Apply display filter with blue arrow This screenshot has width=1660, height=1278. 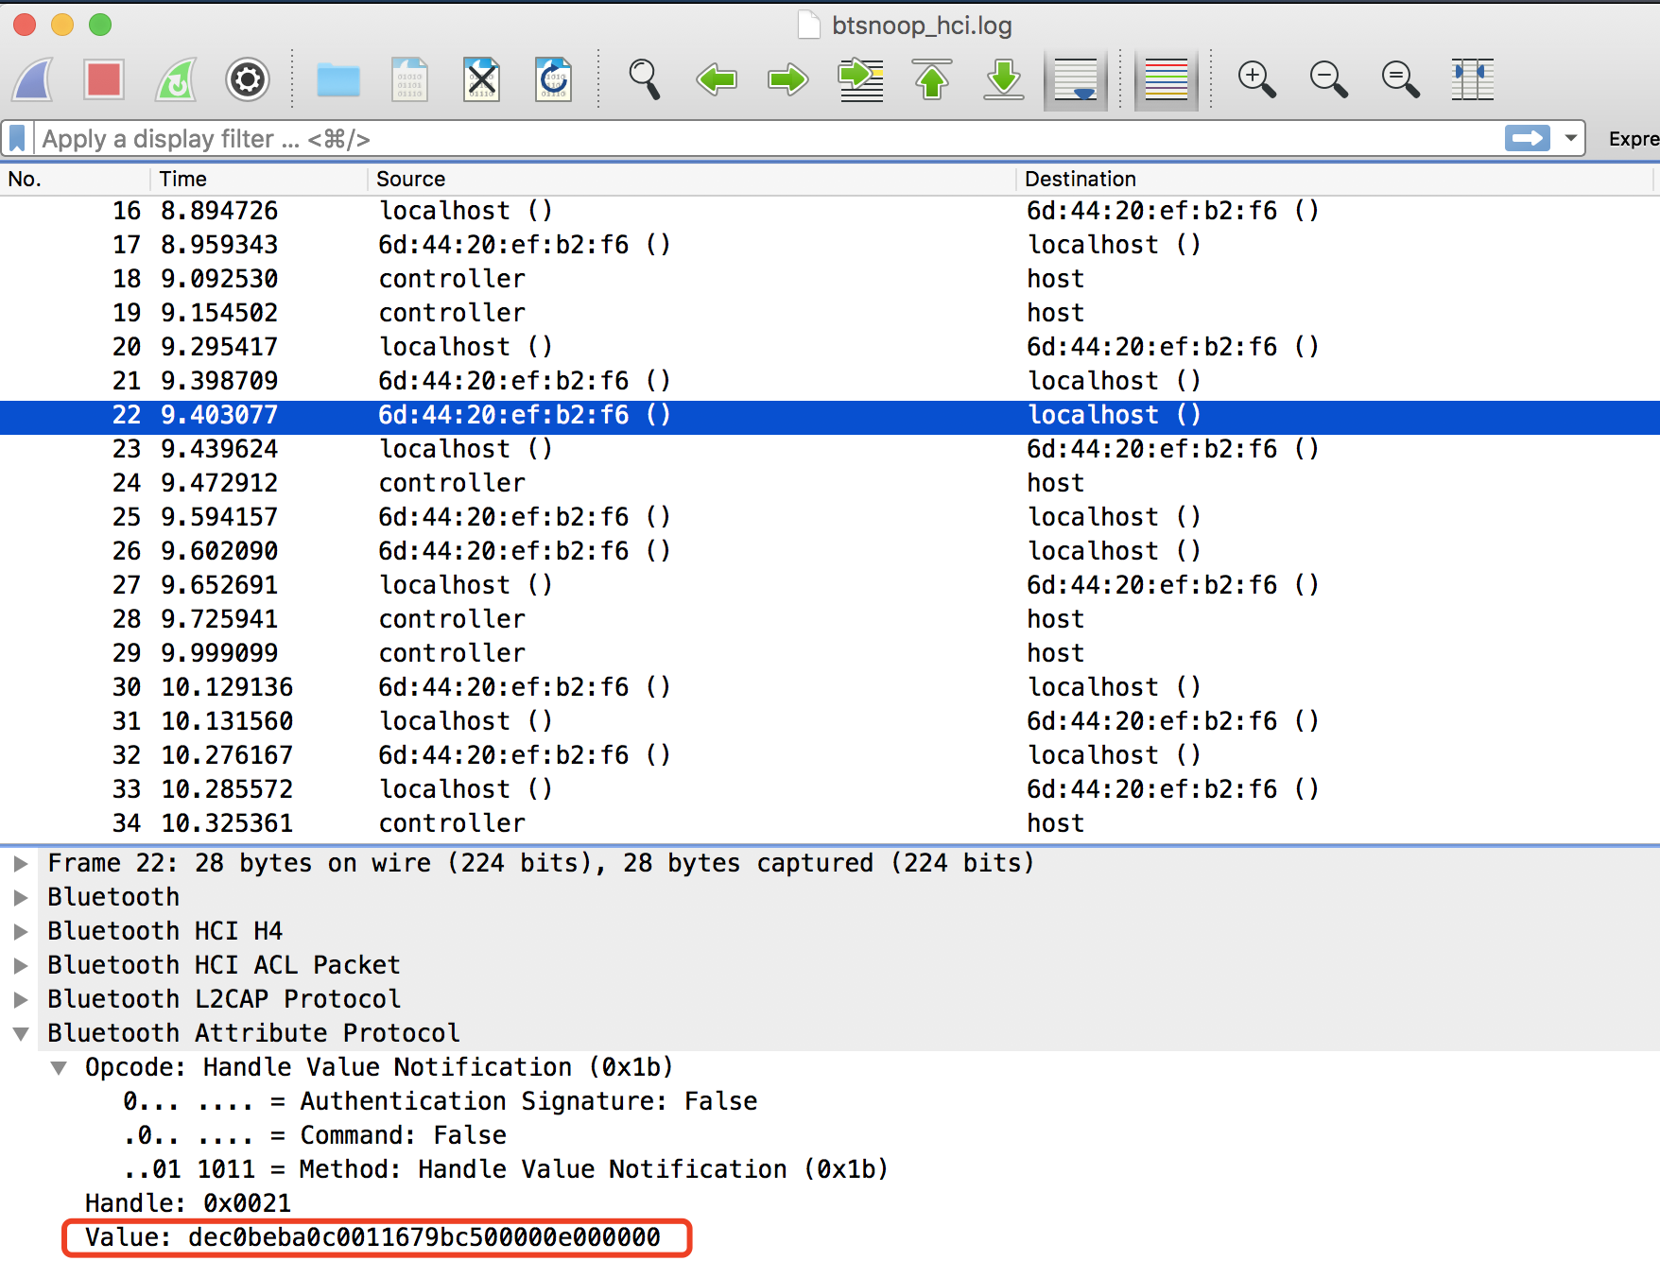(x=1528, y=139)
